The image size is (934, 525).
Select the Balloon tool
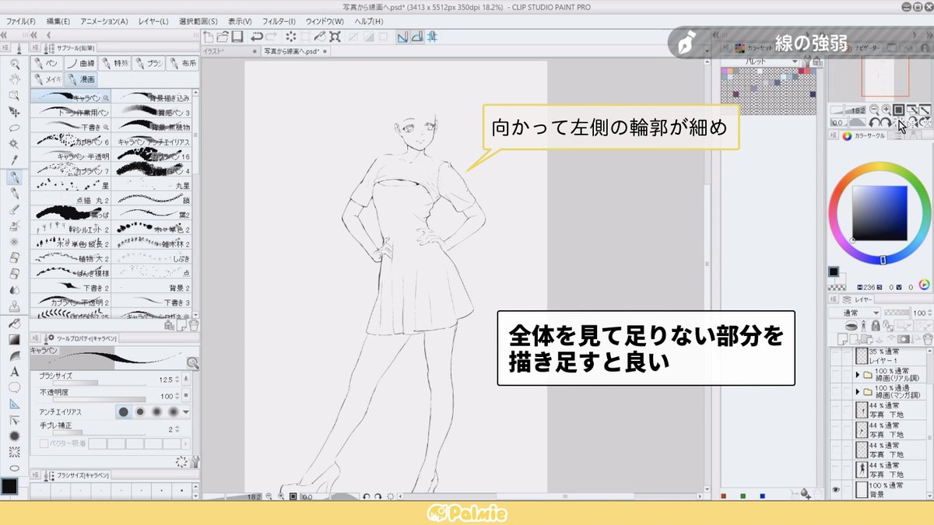coord(13,387)
